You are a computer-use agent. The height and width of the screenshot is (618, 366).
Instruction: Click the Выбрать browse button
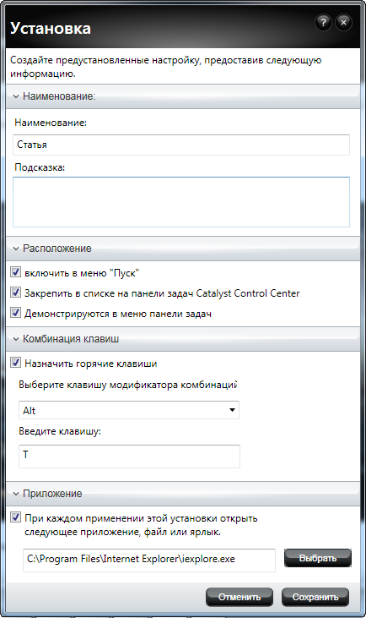pyautogui.click(x=318, y=558)
